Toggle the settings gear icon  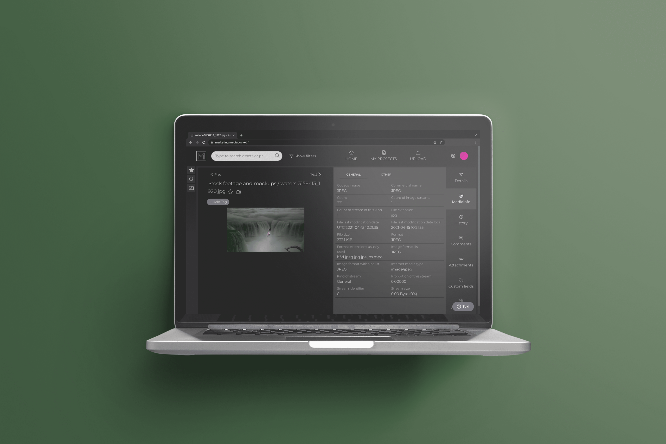pyautogui.click(x=453, y=156)
